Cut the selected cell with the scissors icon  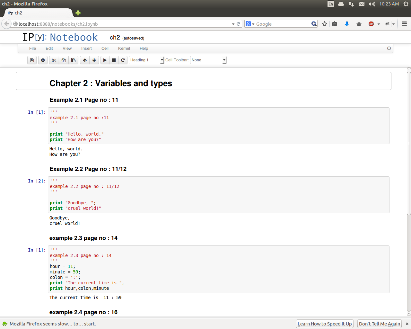point(54,60)
